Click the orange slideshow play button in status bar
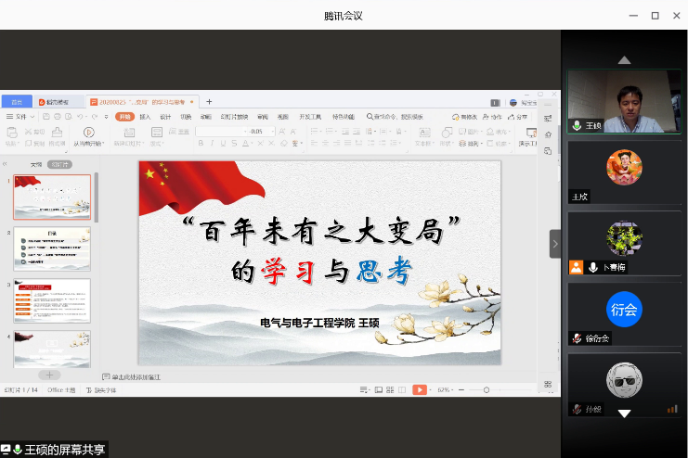 419,389
